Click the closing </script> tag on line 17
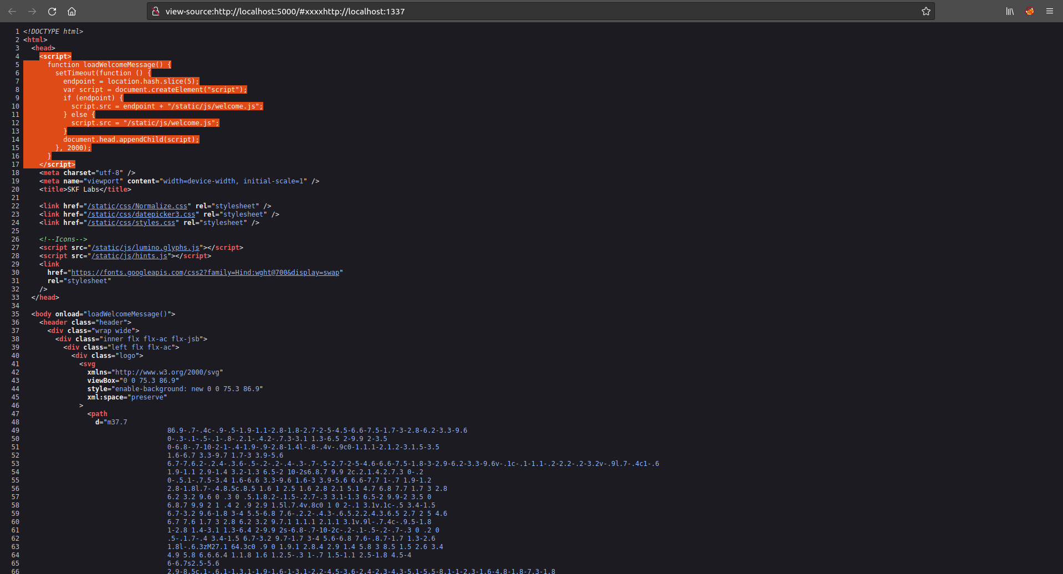1063x574 pixels. tap(57, 165)
